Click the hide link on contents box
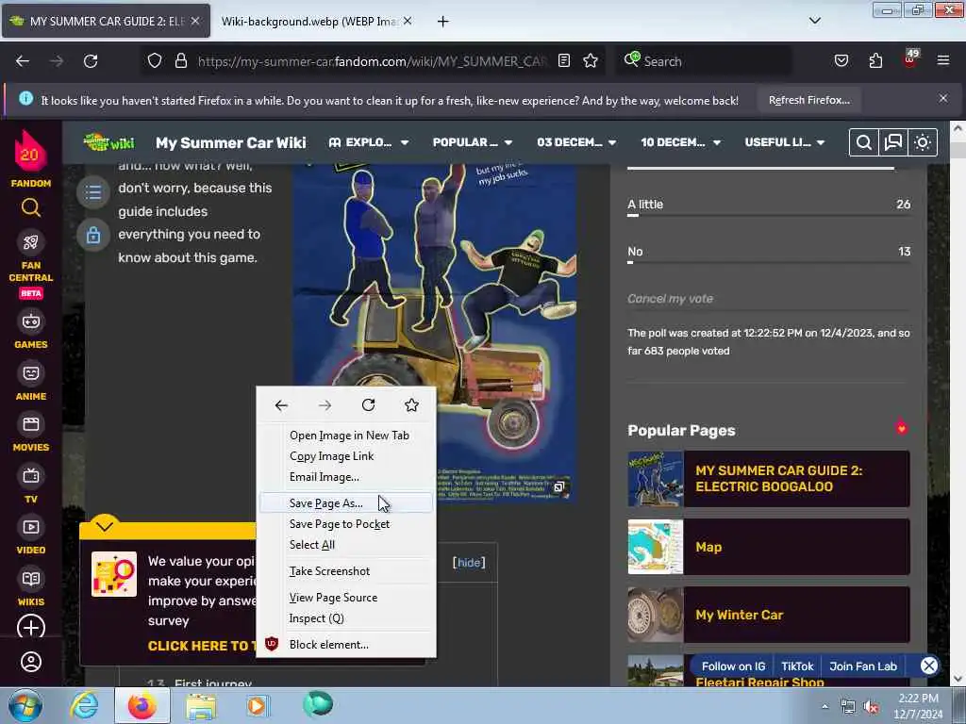 pyautogui.click(x=469, y=562)
